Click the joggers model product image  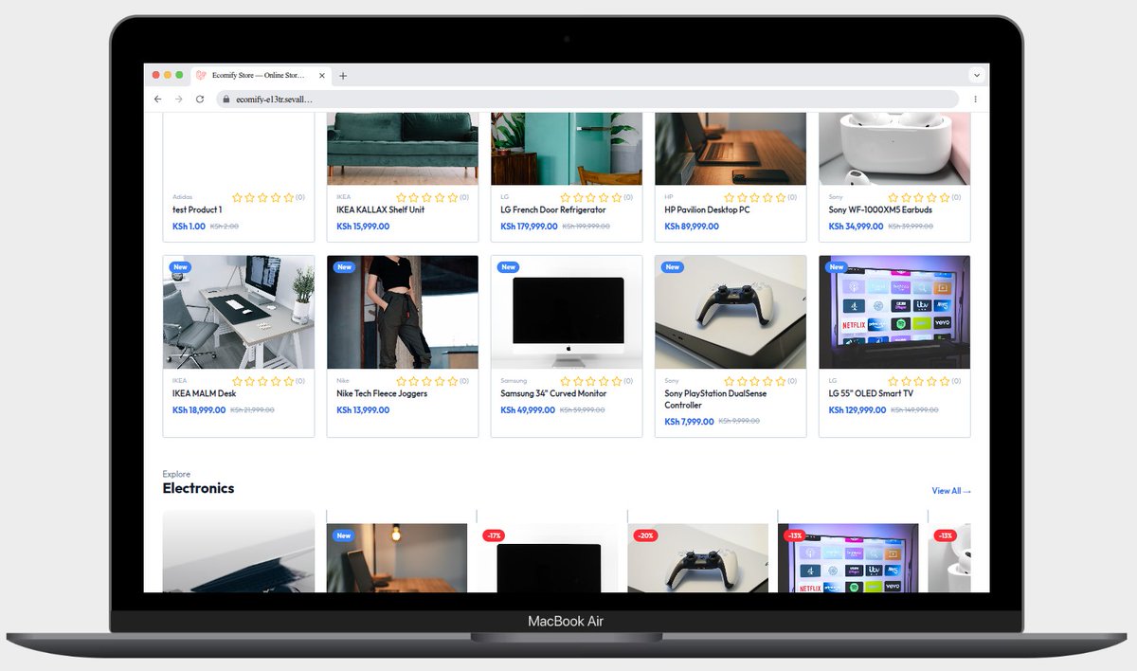[403, 312]
